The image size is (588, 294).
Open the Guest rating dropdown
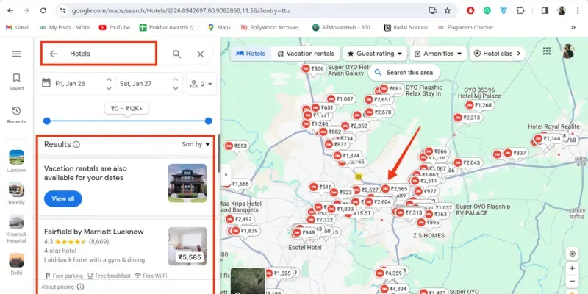tap(375, 54)
